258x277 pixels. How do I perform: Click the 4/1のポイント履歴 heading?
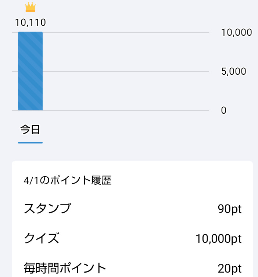[67, 181]
